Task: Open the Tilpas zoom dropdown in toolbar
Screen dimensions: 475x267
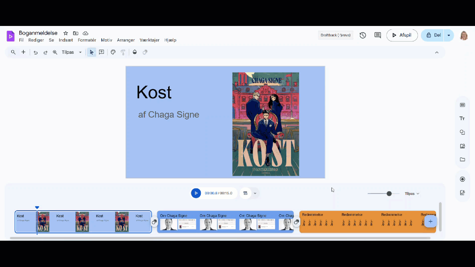Action: [72, 52]
